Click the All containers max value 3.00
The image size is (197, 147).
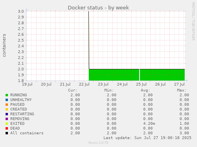point(184,133)
